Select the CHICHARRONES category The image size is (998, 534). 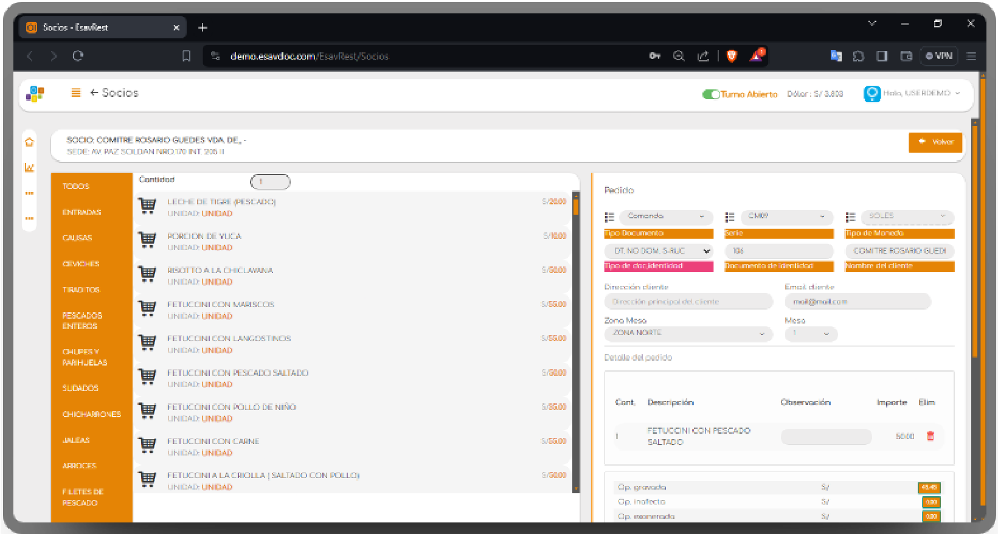[x=91, y=414]
